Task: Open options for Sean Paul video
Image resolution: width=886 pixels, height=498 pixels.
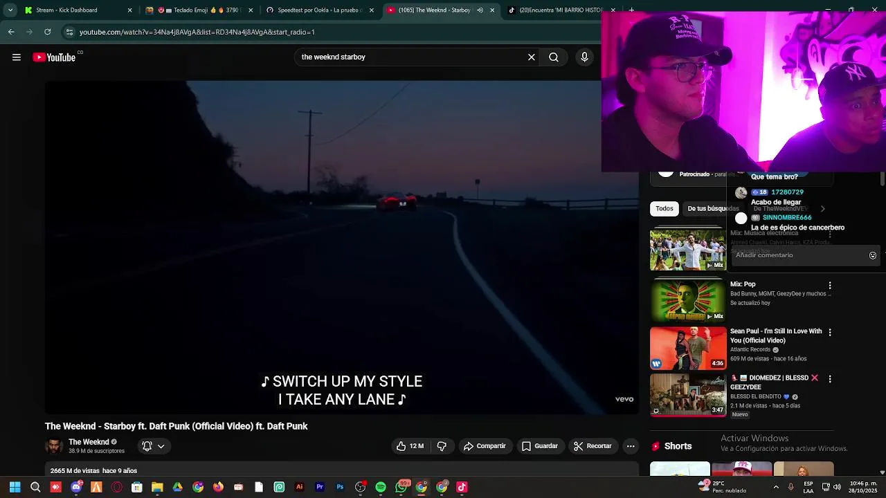Action: (830, 332)
